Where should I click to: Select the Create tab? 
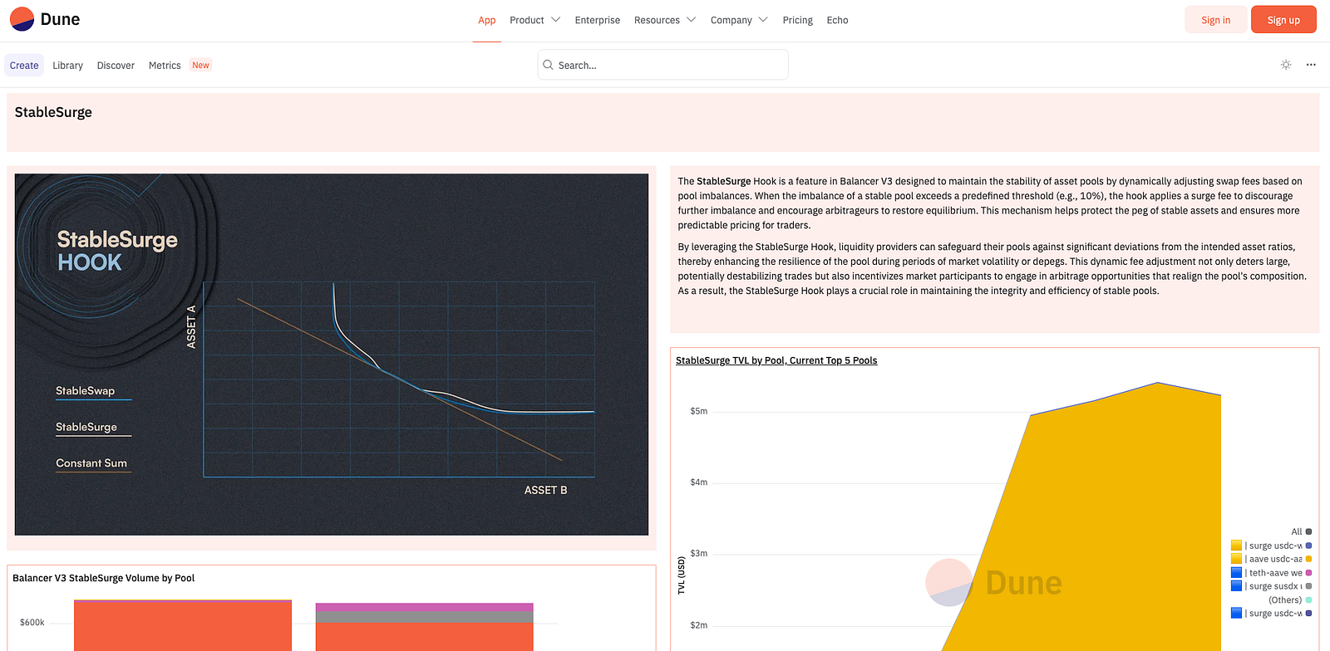point(24,66)
